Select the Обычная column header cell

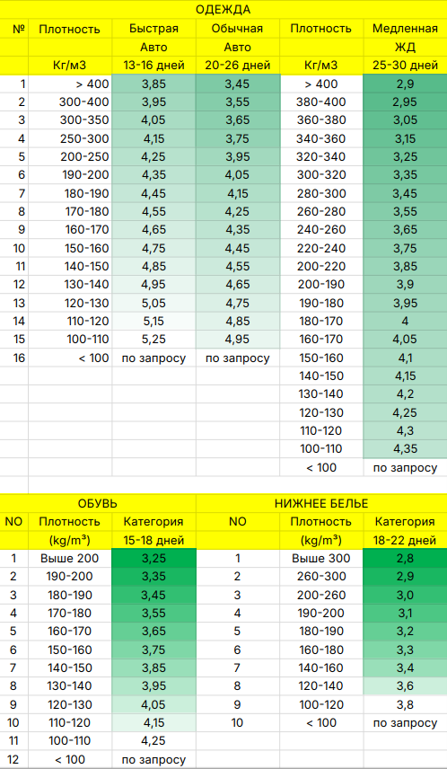pyautogui.click(x=238, y=29)
